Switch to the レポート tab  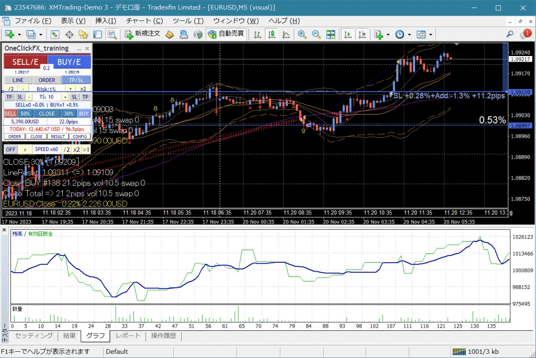[x=128, y=336]
